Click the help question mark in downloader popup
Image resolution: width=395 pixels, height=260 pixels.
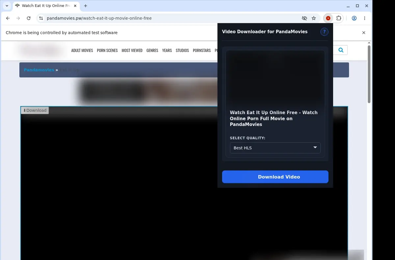pyautogui.click(x=324, y=32)
